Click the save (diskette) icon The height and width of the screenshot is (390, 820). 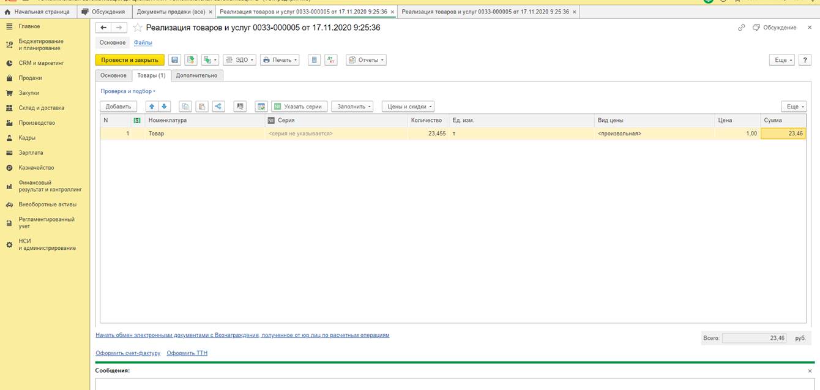coord(174,60)
